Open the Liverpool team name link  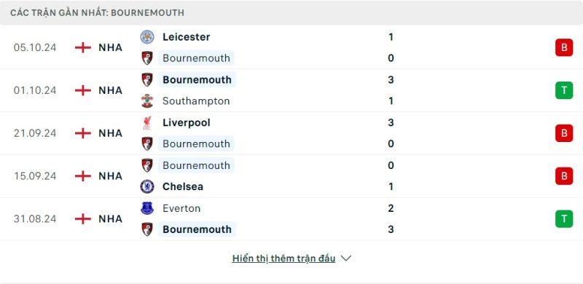click(187, 122)
